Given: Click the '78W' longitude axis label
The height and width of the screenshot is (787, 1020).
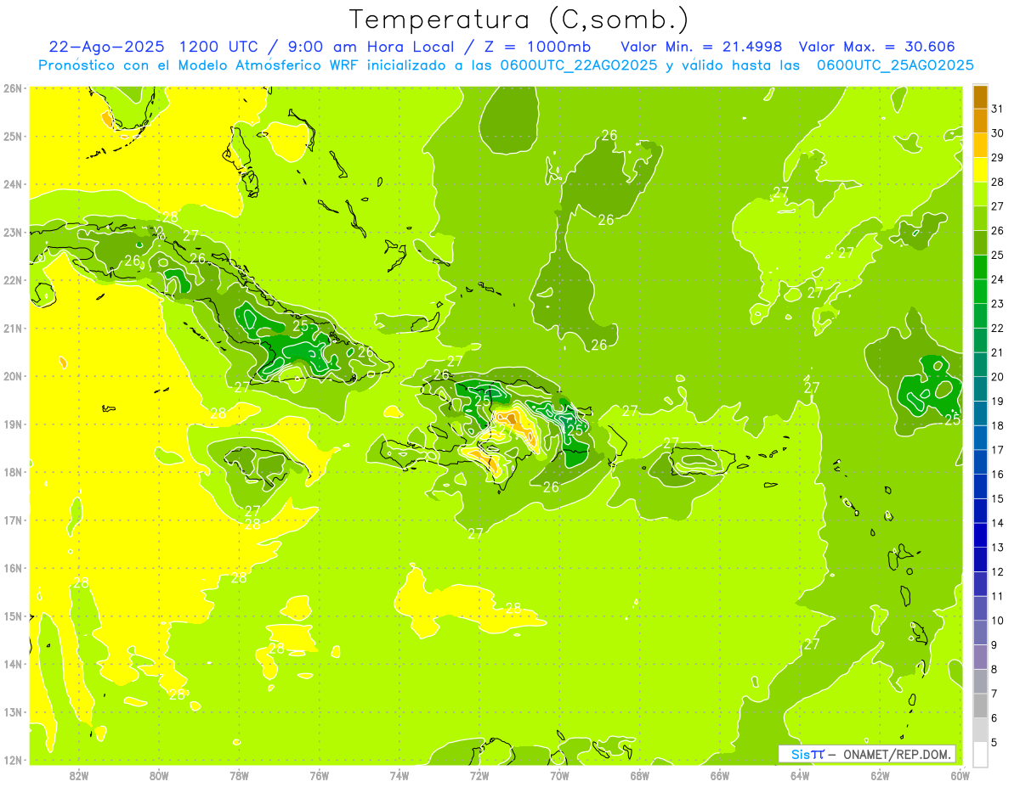Looking at the screenshot, I should pos(239,775).
